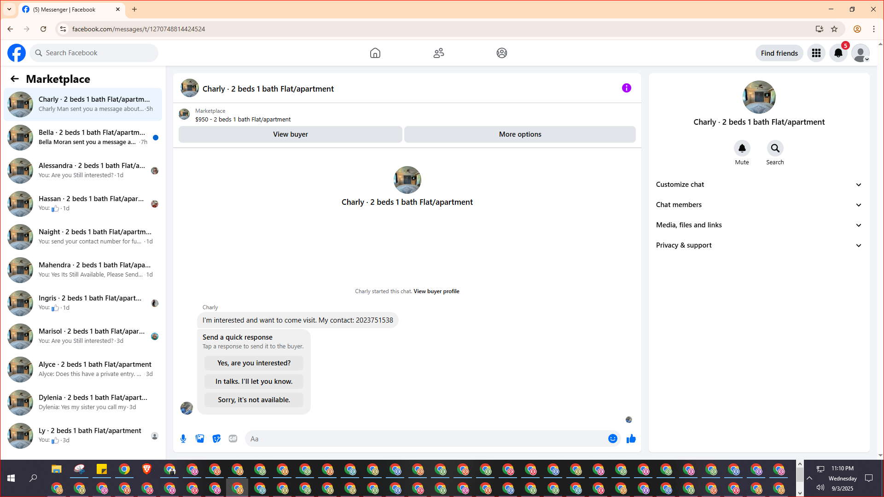Viewport: 884px width, 497px height.
Task: Open Brave browser from the taskbar
Action: 147,469
